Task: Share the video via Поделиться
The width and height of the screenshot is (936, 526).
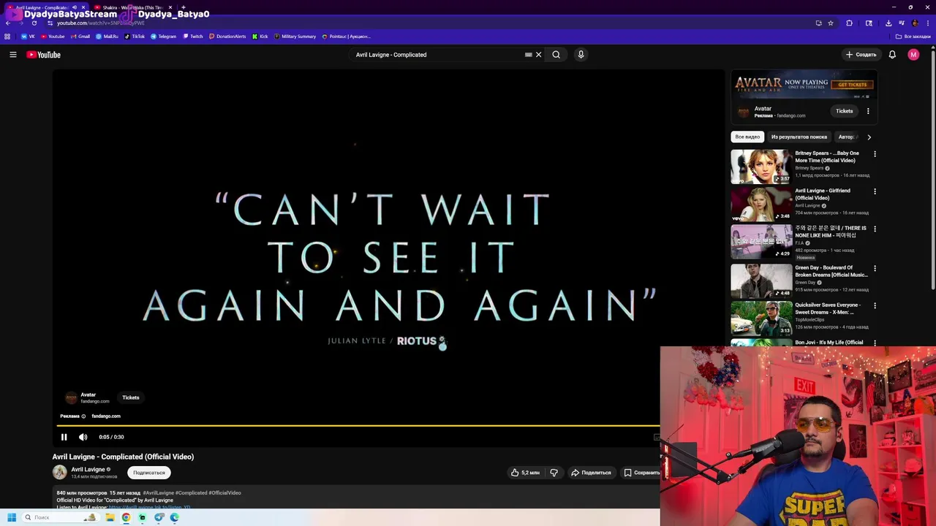Action: click(591, 473)
